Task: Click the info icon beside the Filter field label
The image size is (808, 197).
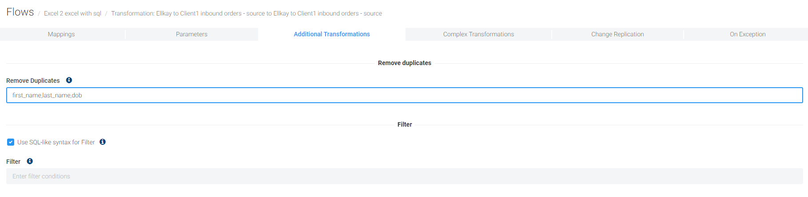Action: [30, 161]
